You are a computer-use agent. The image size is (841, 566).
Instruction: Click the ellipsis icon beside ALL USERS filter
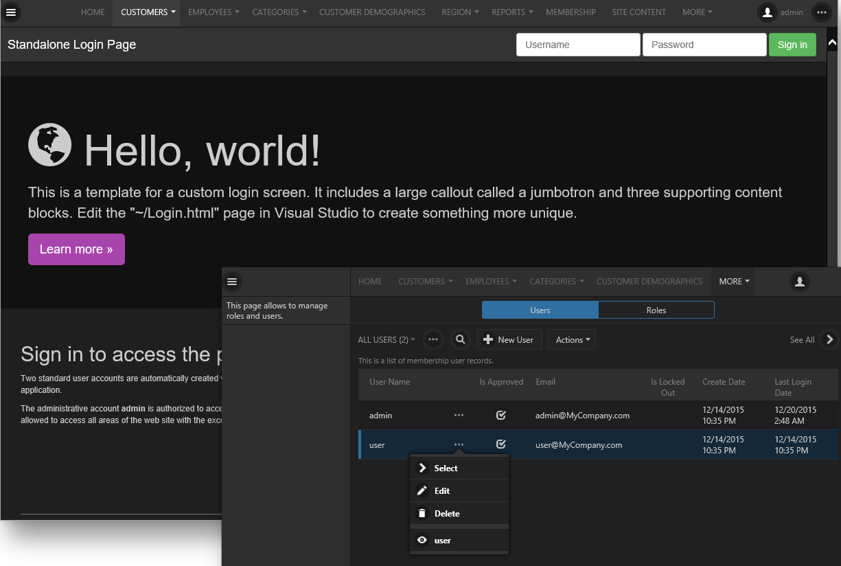pos(433,339)
